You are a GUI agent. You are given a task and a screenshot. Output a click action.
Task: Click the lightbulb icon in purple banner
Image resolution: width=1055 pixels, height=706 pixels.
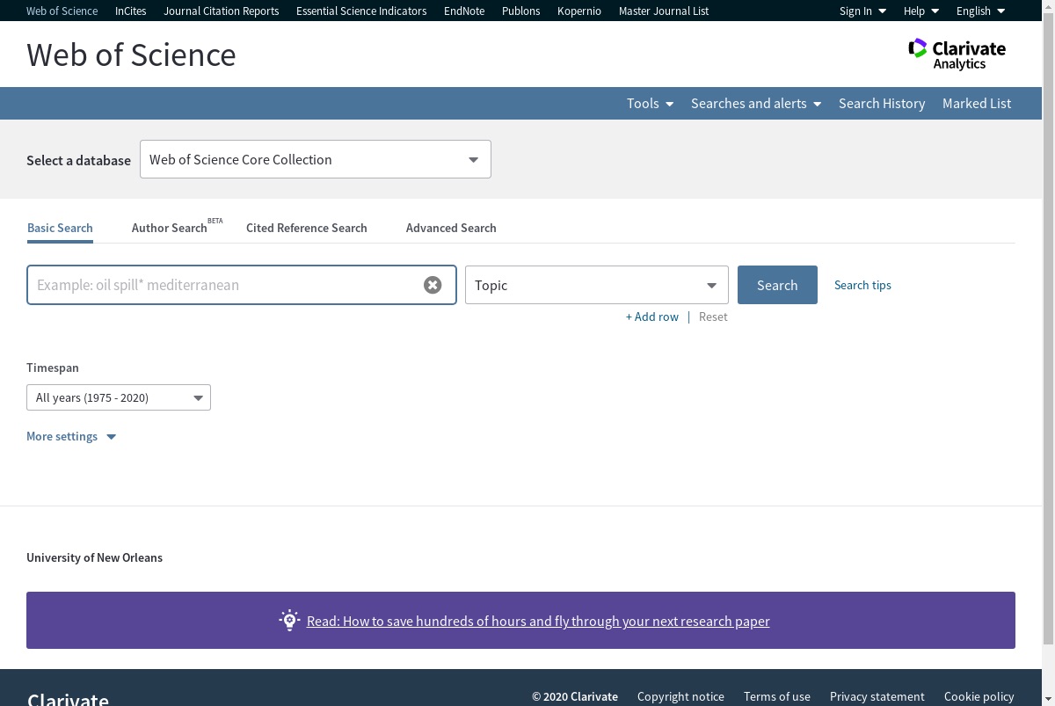pos(289,621)
